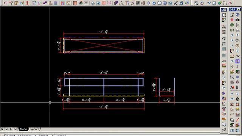
Task: Click the '12:1' scale icon
Action: point(232,30)
